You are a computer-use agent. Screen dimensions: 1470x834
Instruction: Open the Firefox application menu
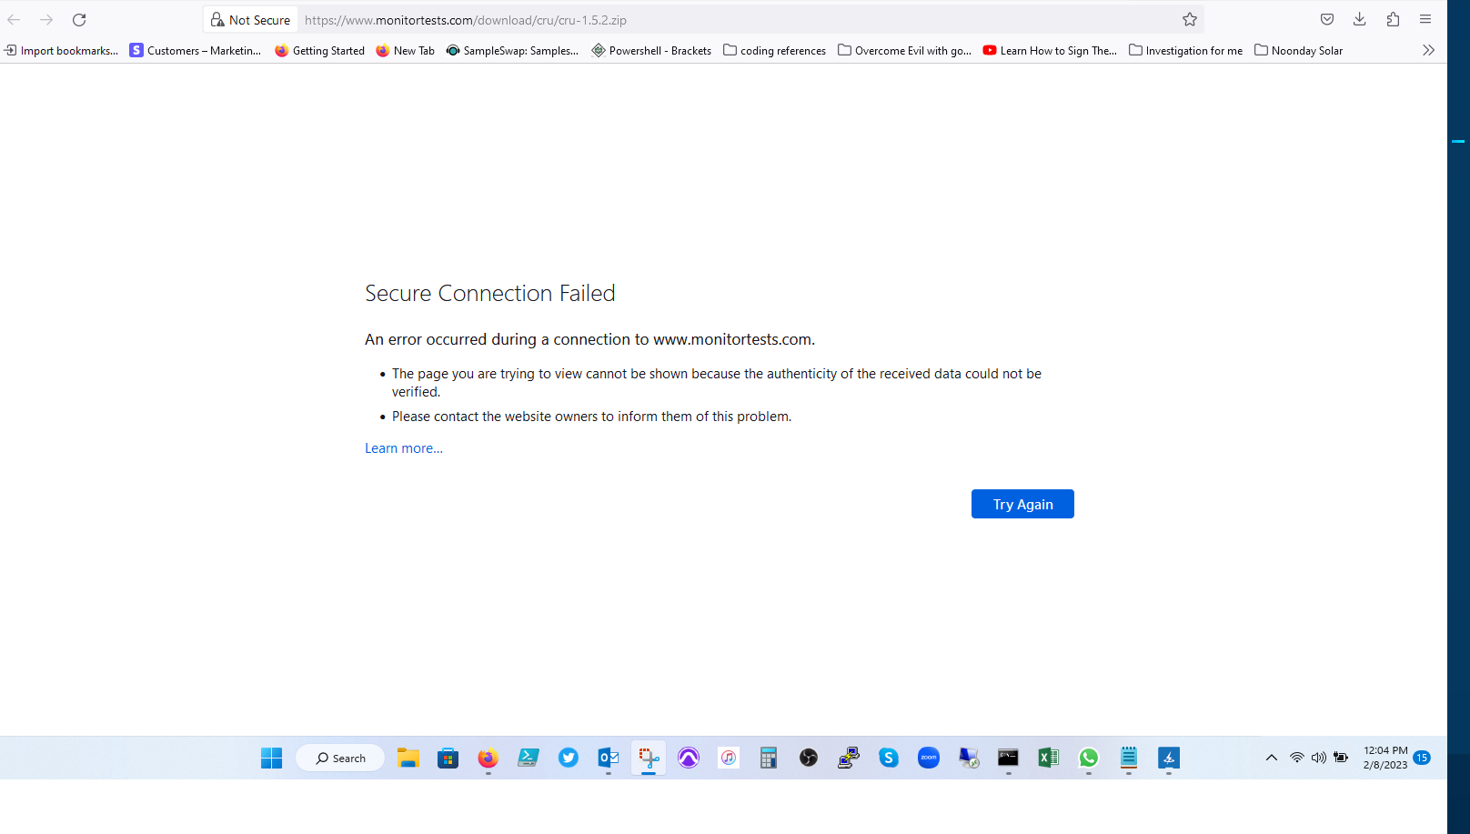coord(1425,20)
